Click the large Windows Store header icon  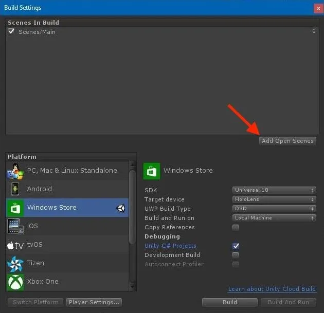point(152,171)
